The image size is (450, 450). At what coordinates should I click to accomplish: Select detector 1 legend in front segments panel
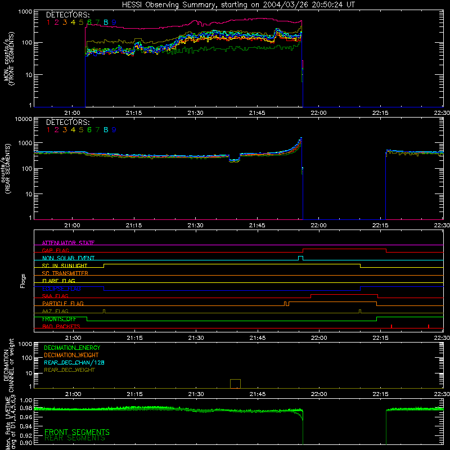[48, 22]
